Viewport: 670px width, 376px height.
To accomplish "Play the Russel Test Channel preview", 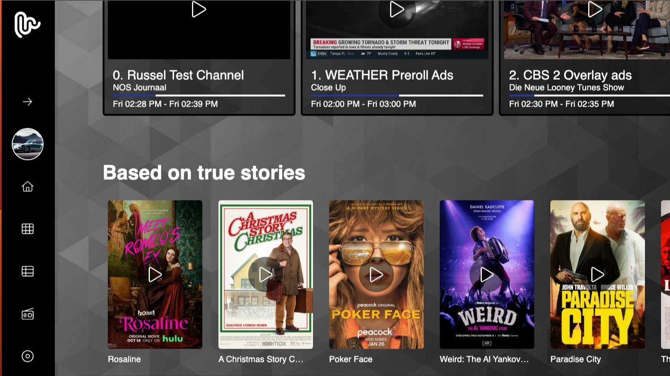I will [198, 9].
